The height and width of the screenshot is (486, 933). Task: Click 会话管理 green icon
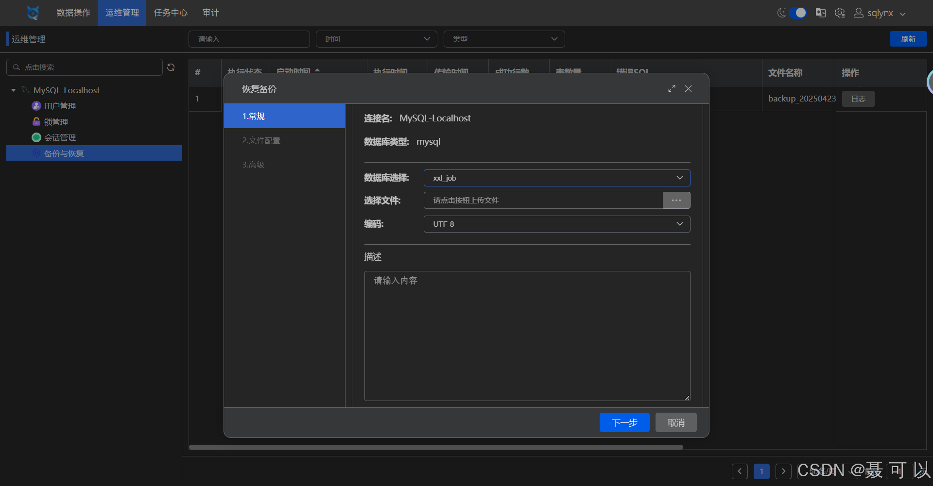pos(36,137)
